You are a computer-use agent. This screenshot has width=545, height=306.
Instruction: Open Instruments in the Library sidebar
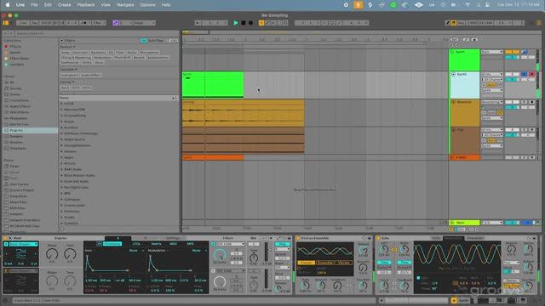19,100
